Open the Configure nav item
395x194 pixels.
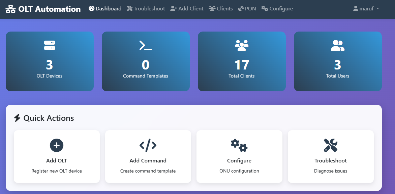tap(277, 8)
